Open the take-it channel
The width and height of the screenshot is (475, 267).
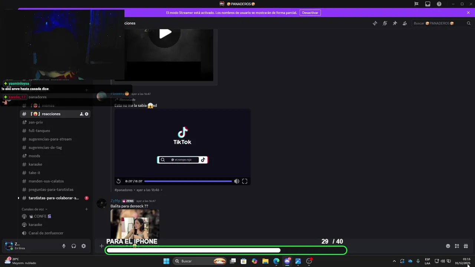tap(55, 173)
